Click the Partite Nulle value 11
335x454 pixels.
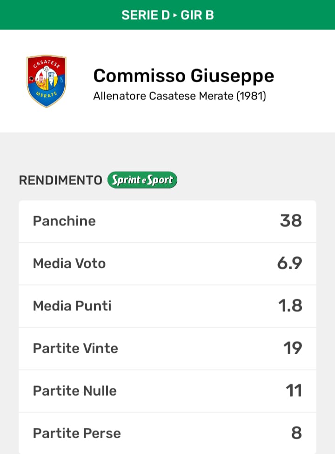(294, 391)
